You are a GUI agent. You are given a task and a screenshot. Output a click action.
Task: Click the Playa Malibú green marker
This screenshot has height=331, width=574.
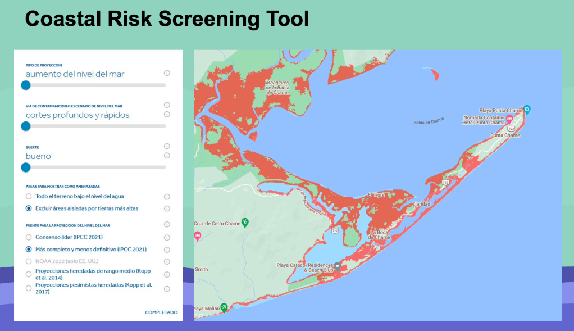pos(224,307)
